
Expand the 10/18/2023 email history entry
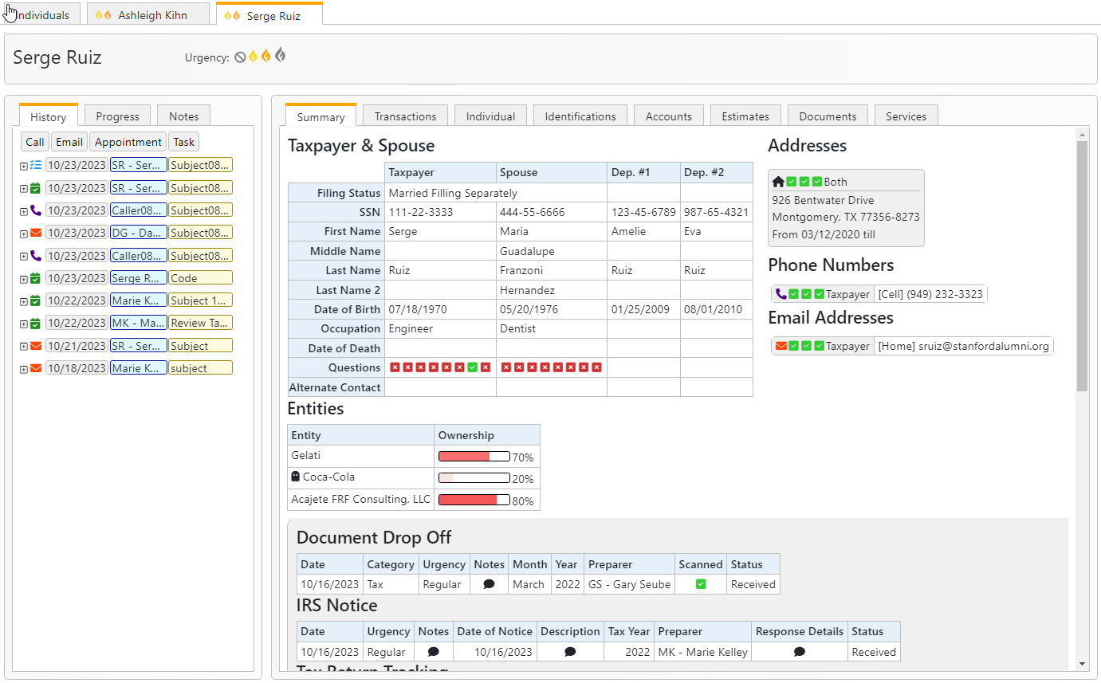[x=24, y=369]
